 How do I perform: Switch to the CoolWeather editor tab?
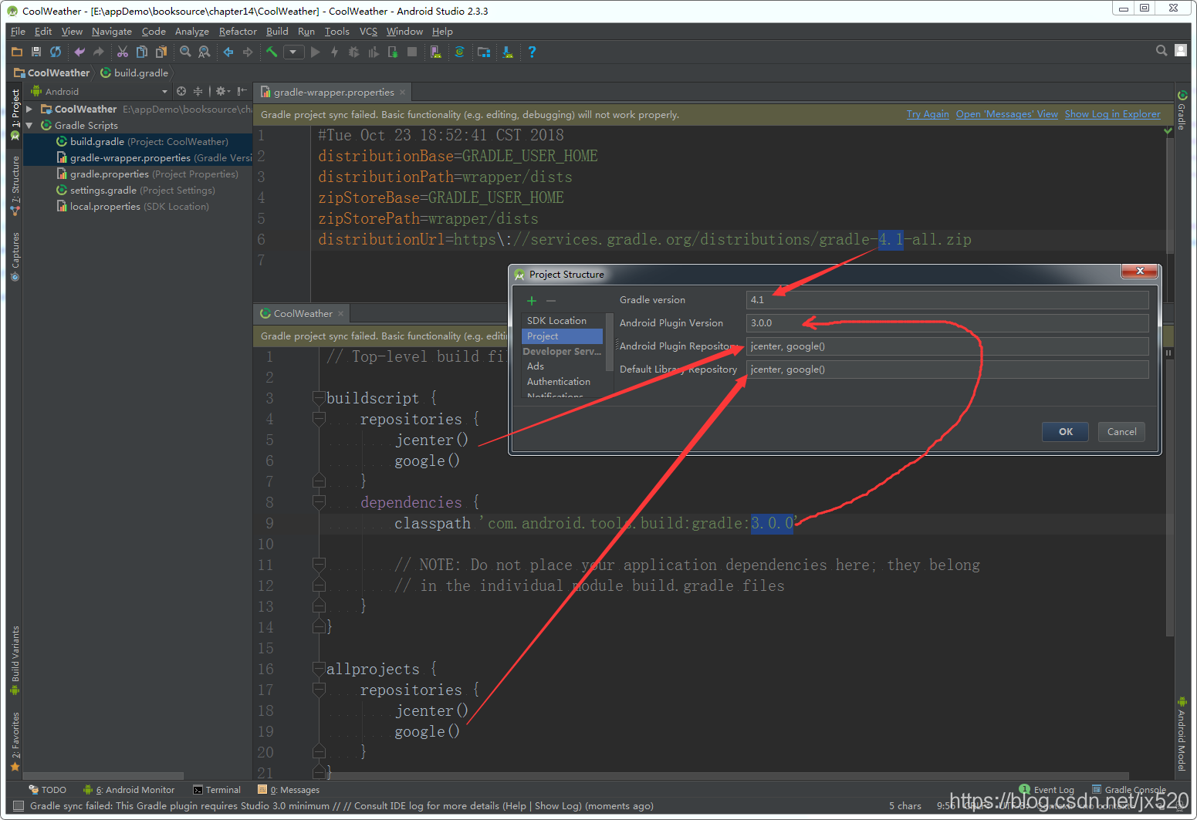pos(303,313)
